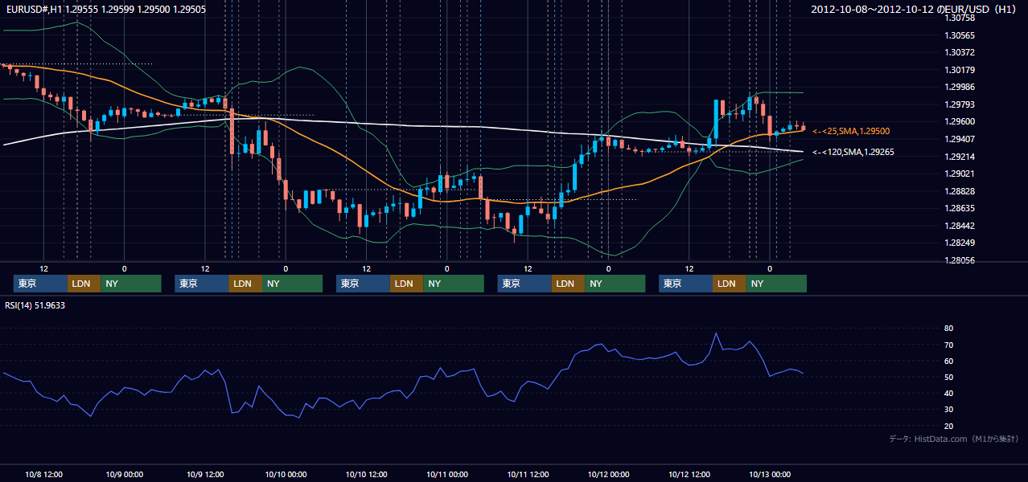Click price axis value 1.29407
1028x482 pixels.
point(960,139)
